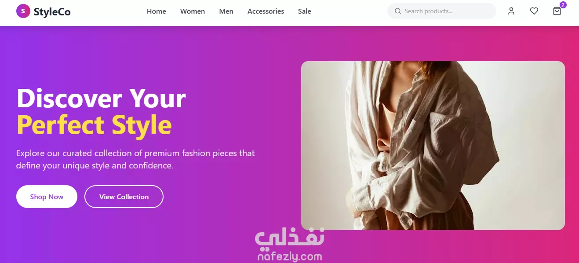Select Accessories in the navigation
Viewport: 579px width, 263px height.
[266, 11]
